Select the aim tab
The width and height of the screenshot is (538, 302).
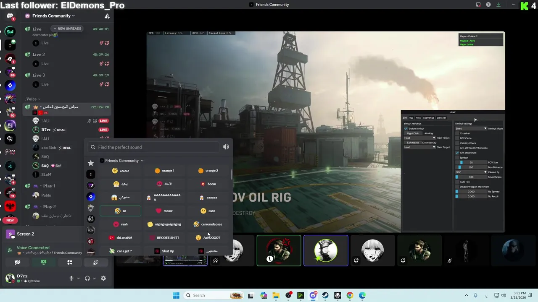tap(405, 118)
